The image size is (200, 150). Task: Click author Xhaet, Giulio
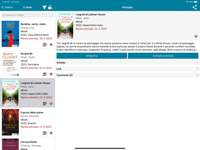click(28, 57)
